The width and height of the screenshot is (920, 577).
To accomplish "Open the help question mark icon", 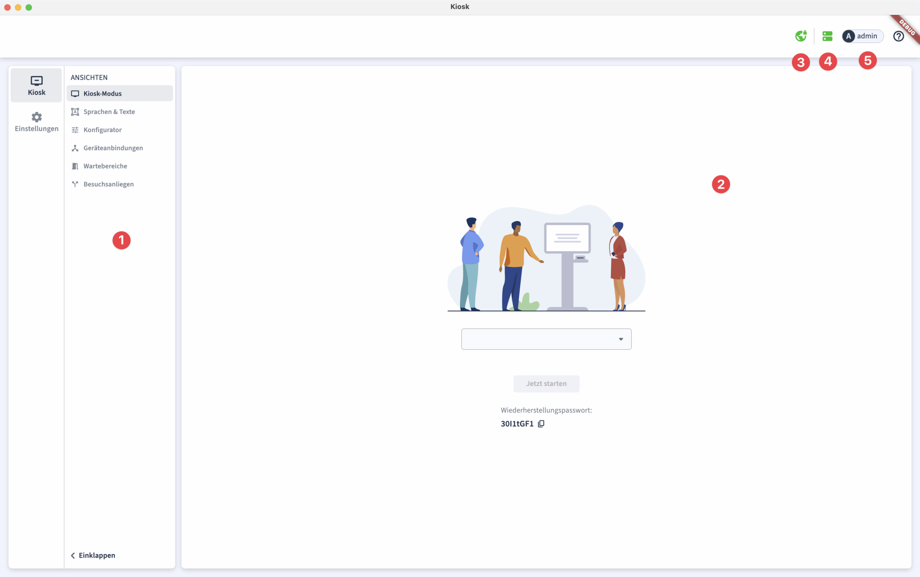I will click(899, 36).
